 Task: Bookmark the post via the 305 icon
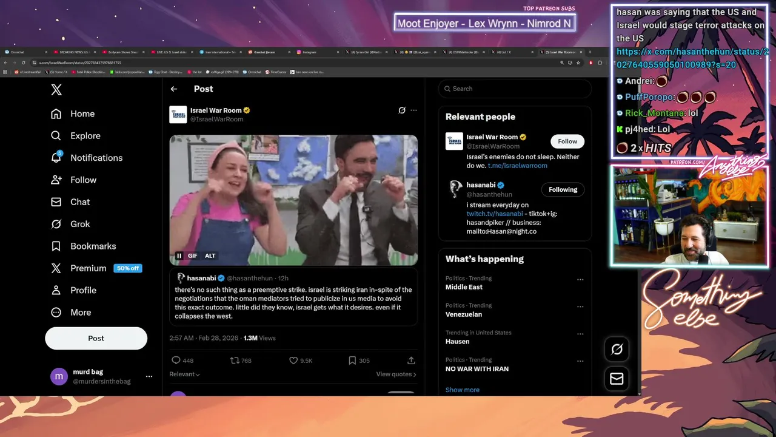pos(352,361)
